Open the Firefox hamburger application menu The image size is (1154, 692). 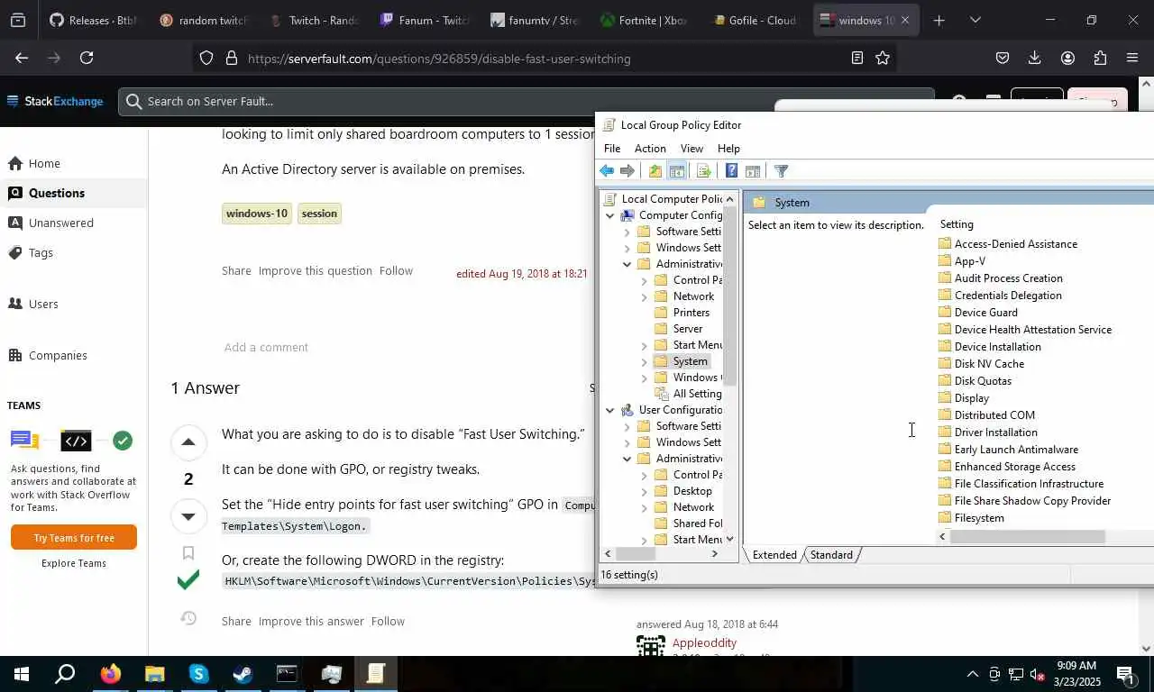(1132, 58)
